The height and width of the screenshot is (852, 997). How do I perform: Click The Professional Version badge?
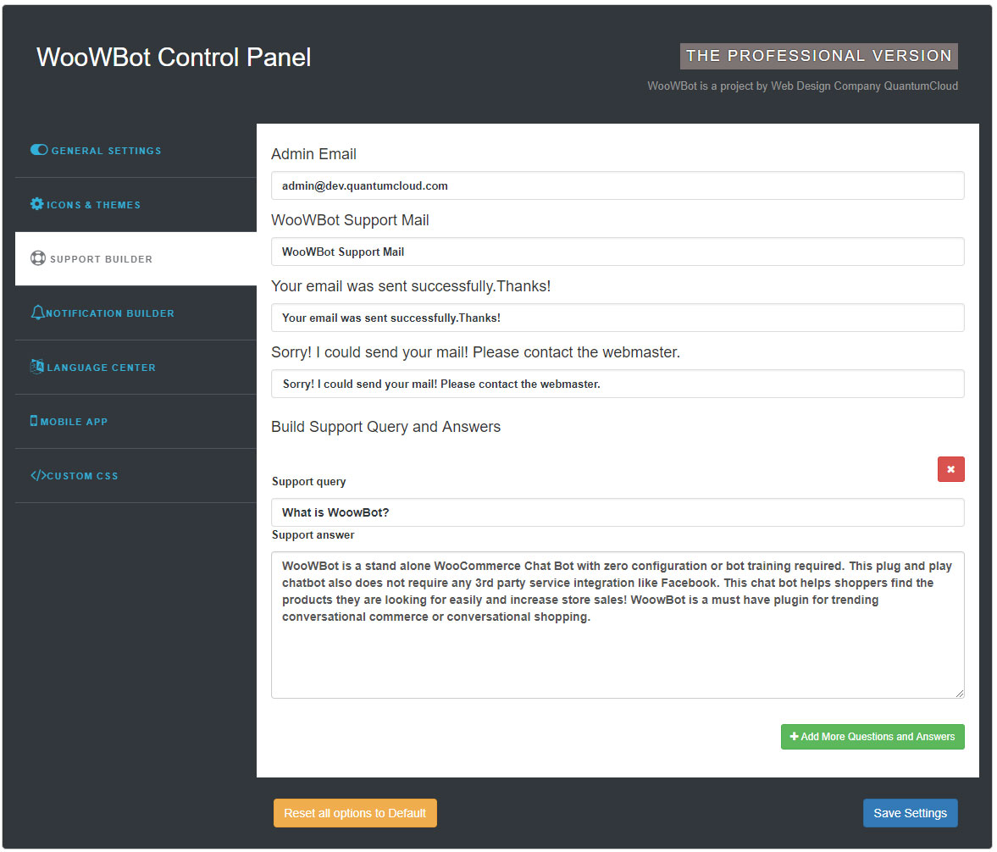click(x=819, y=56)
